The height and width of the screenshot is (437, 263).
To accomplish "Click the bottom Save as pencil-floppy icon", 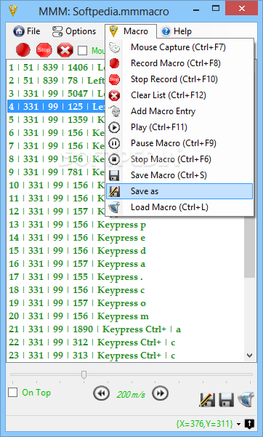I will [207, 400].
